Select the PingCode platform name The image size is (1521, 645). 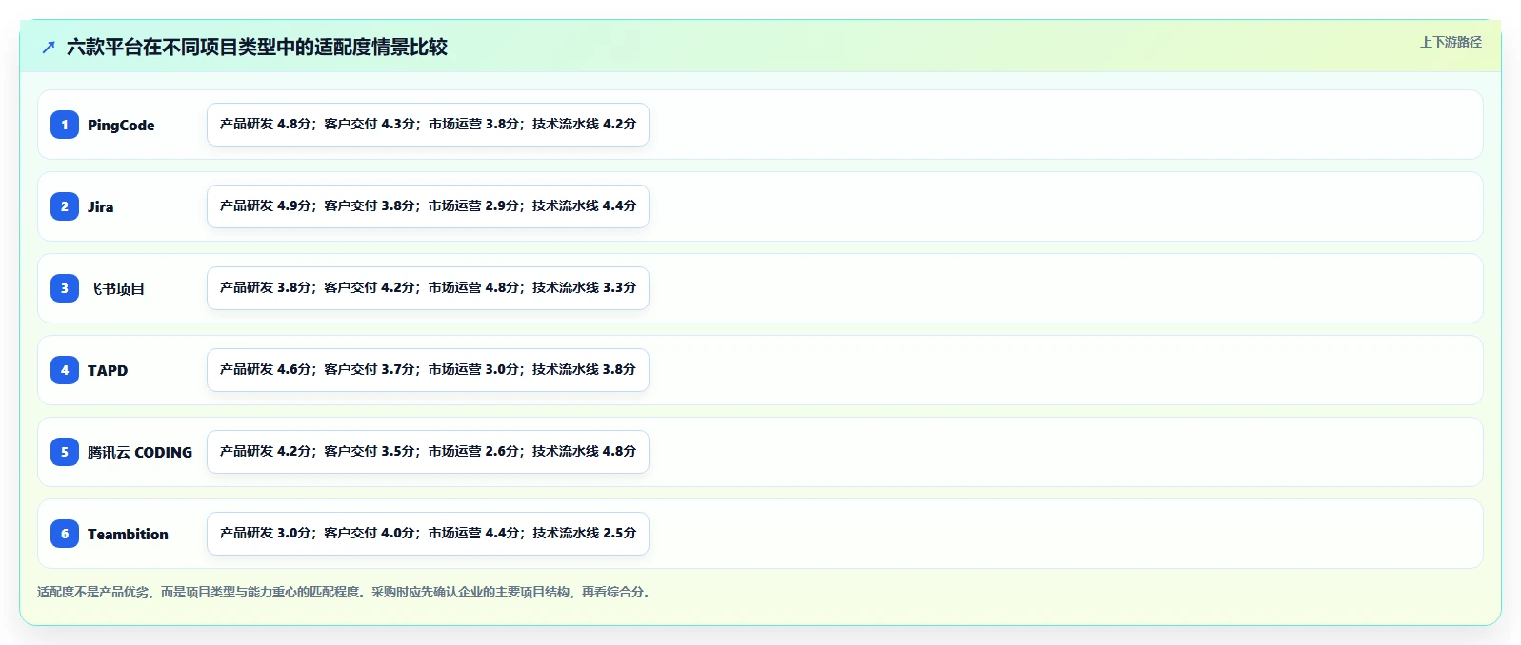pos(121,125)
